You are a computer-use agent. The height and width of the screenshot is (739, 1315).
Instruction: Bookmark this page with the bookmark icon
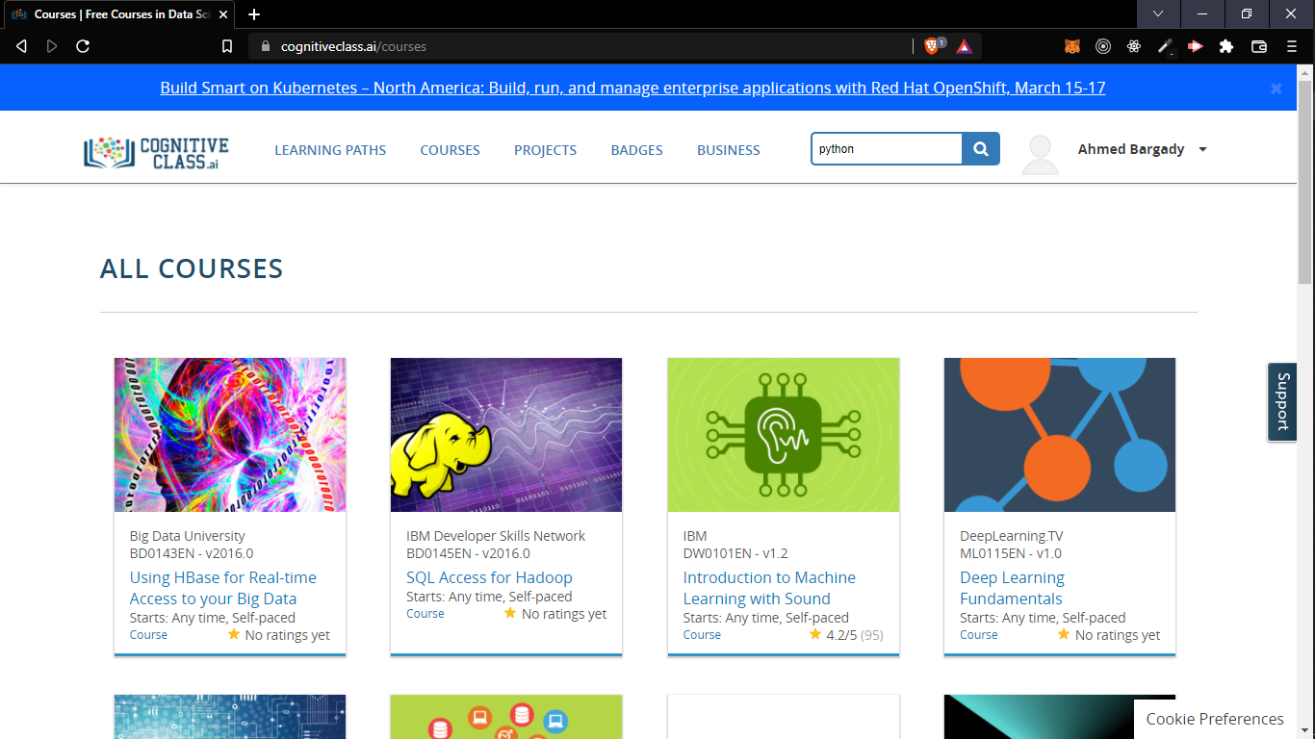(x=227, y=46)
